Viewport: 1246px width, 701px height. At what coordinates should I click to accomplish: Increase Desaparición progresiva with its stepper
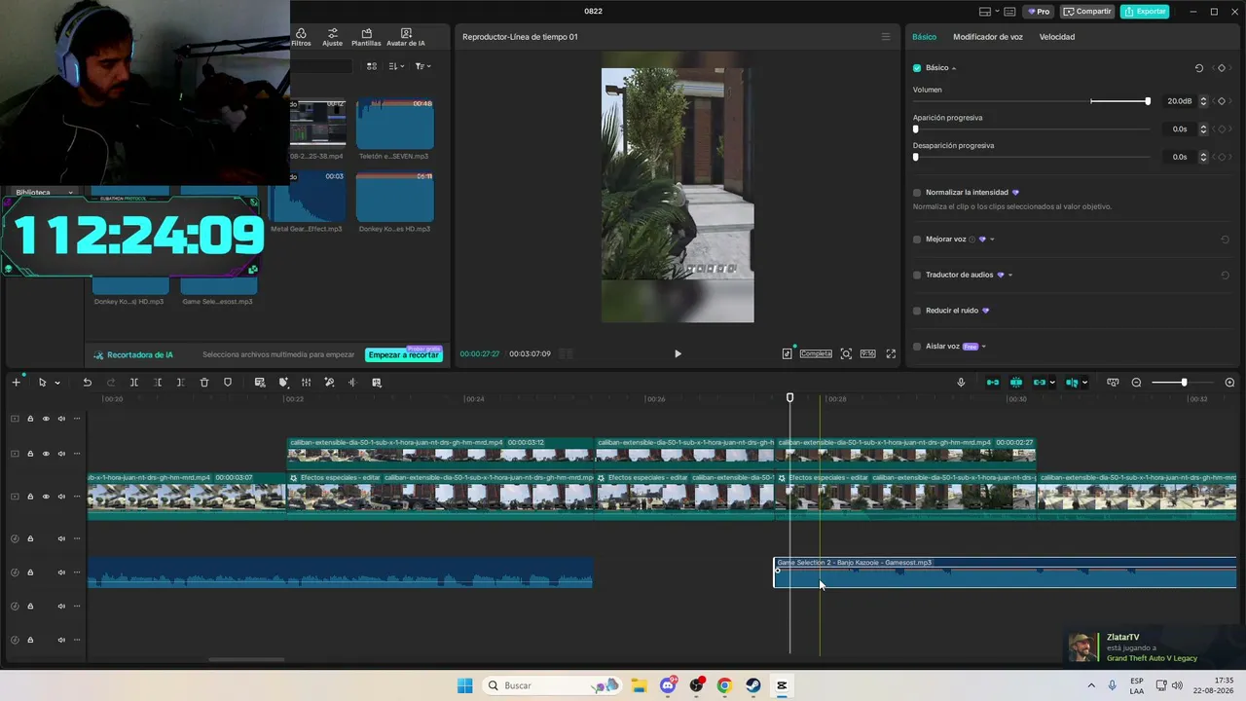tap(1203, 154)
